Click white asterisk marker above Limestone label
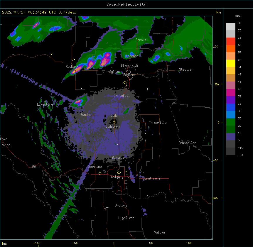Viewport: 253px width, 247px height. [45, 101]
